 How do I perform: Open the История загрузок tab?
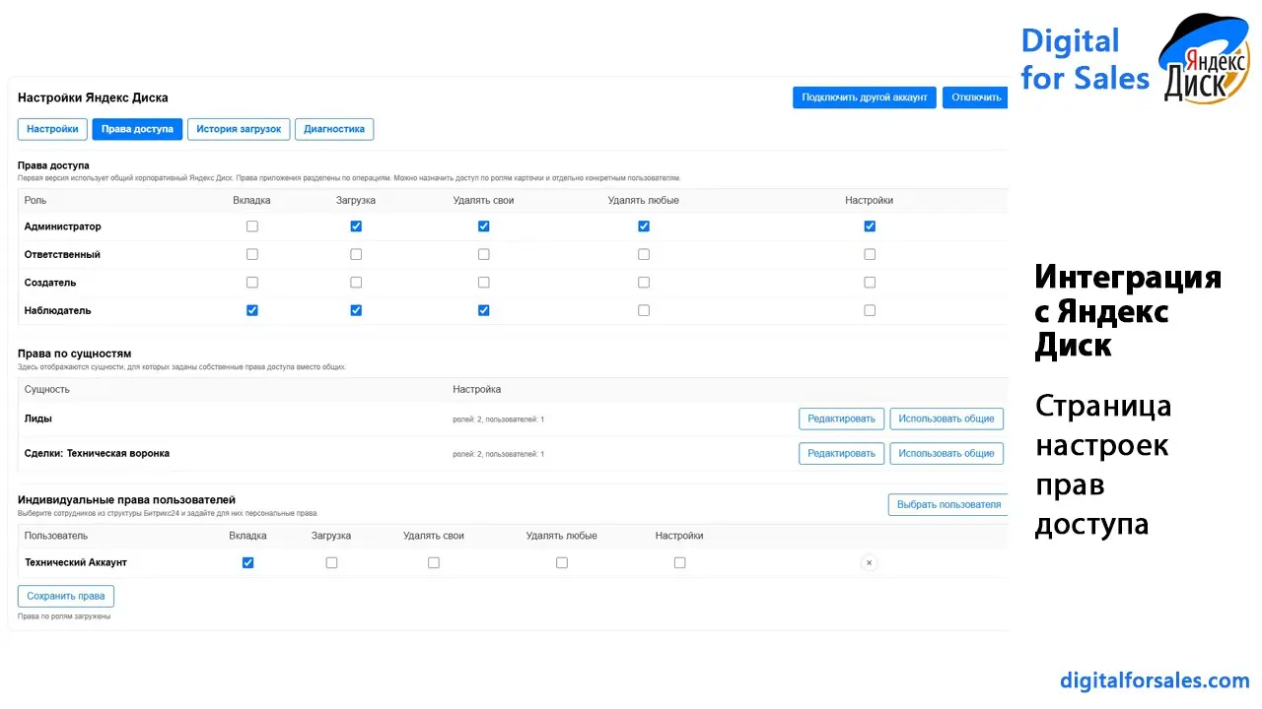[x=239, y=129]
